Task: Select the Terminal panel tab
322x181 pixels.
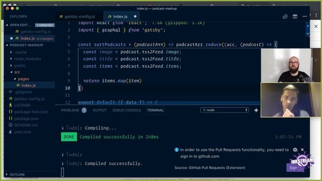Action: (155, 111)
